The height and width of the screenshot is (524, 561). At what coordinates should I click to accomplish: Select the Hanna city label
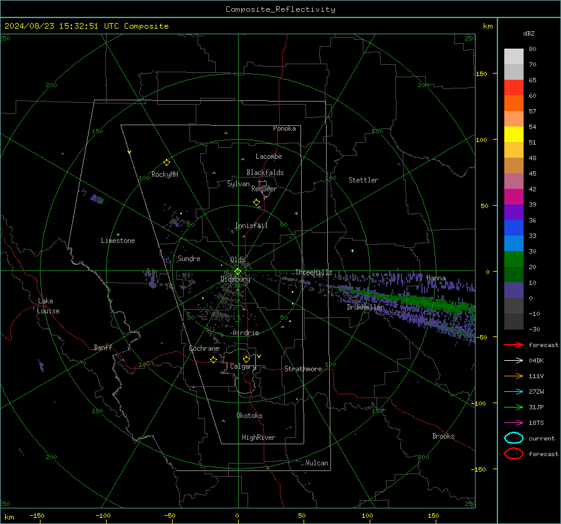coord(436,278)
